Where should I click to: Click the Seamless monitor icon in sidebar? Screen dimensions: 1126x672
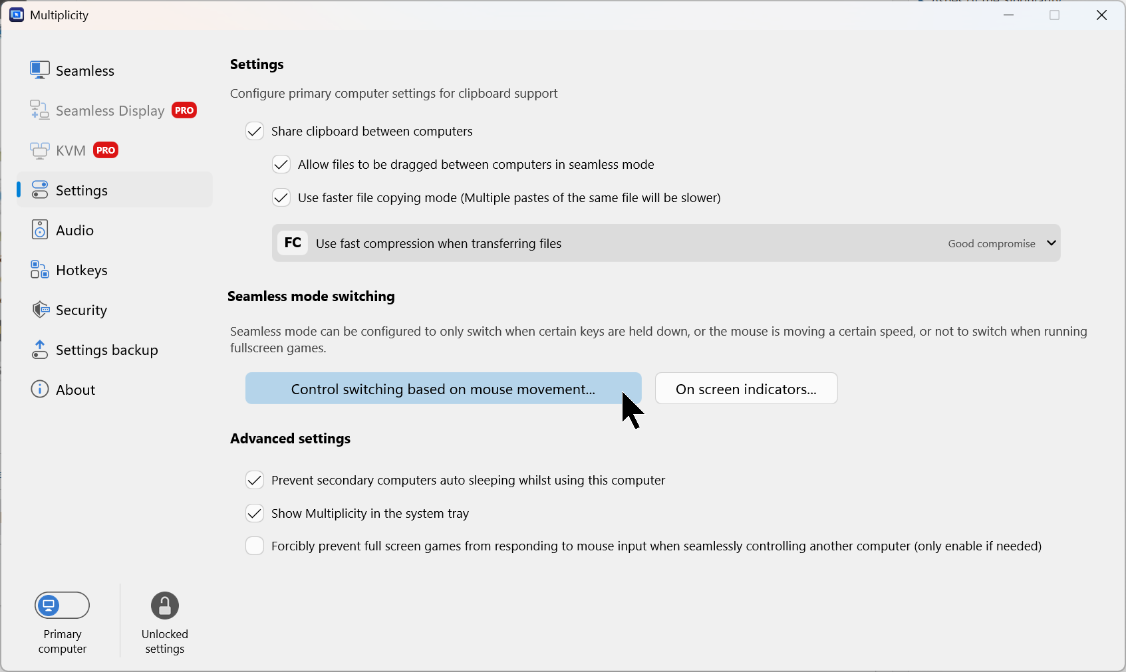point(40,70)
